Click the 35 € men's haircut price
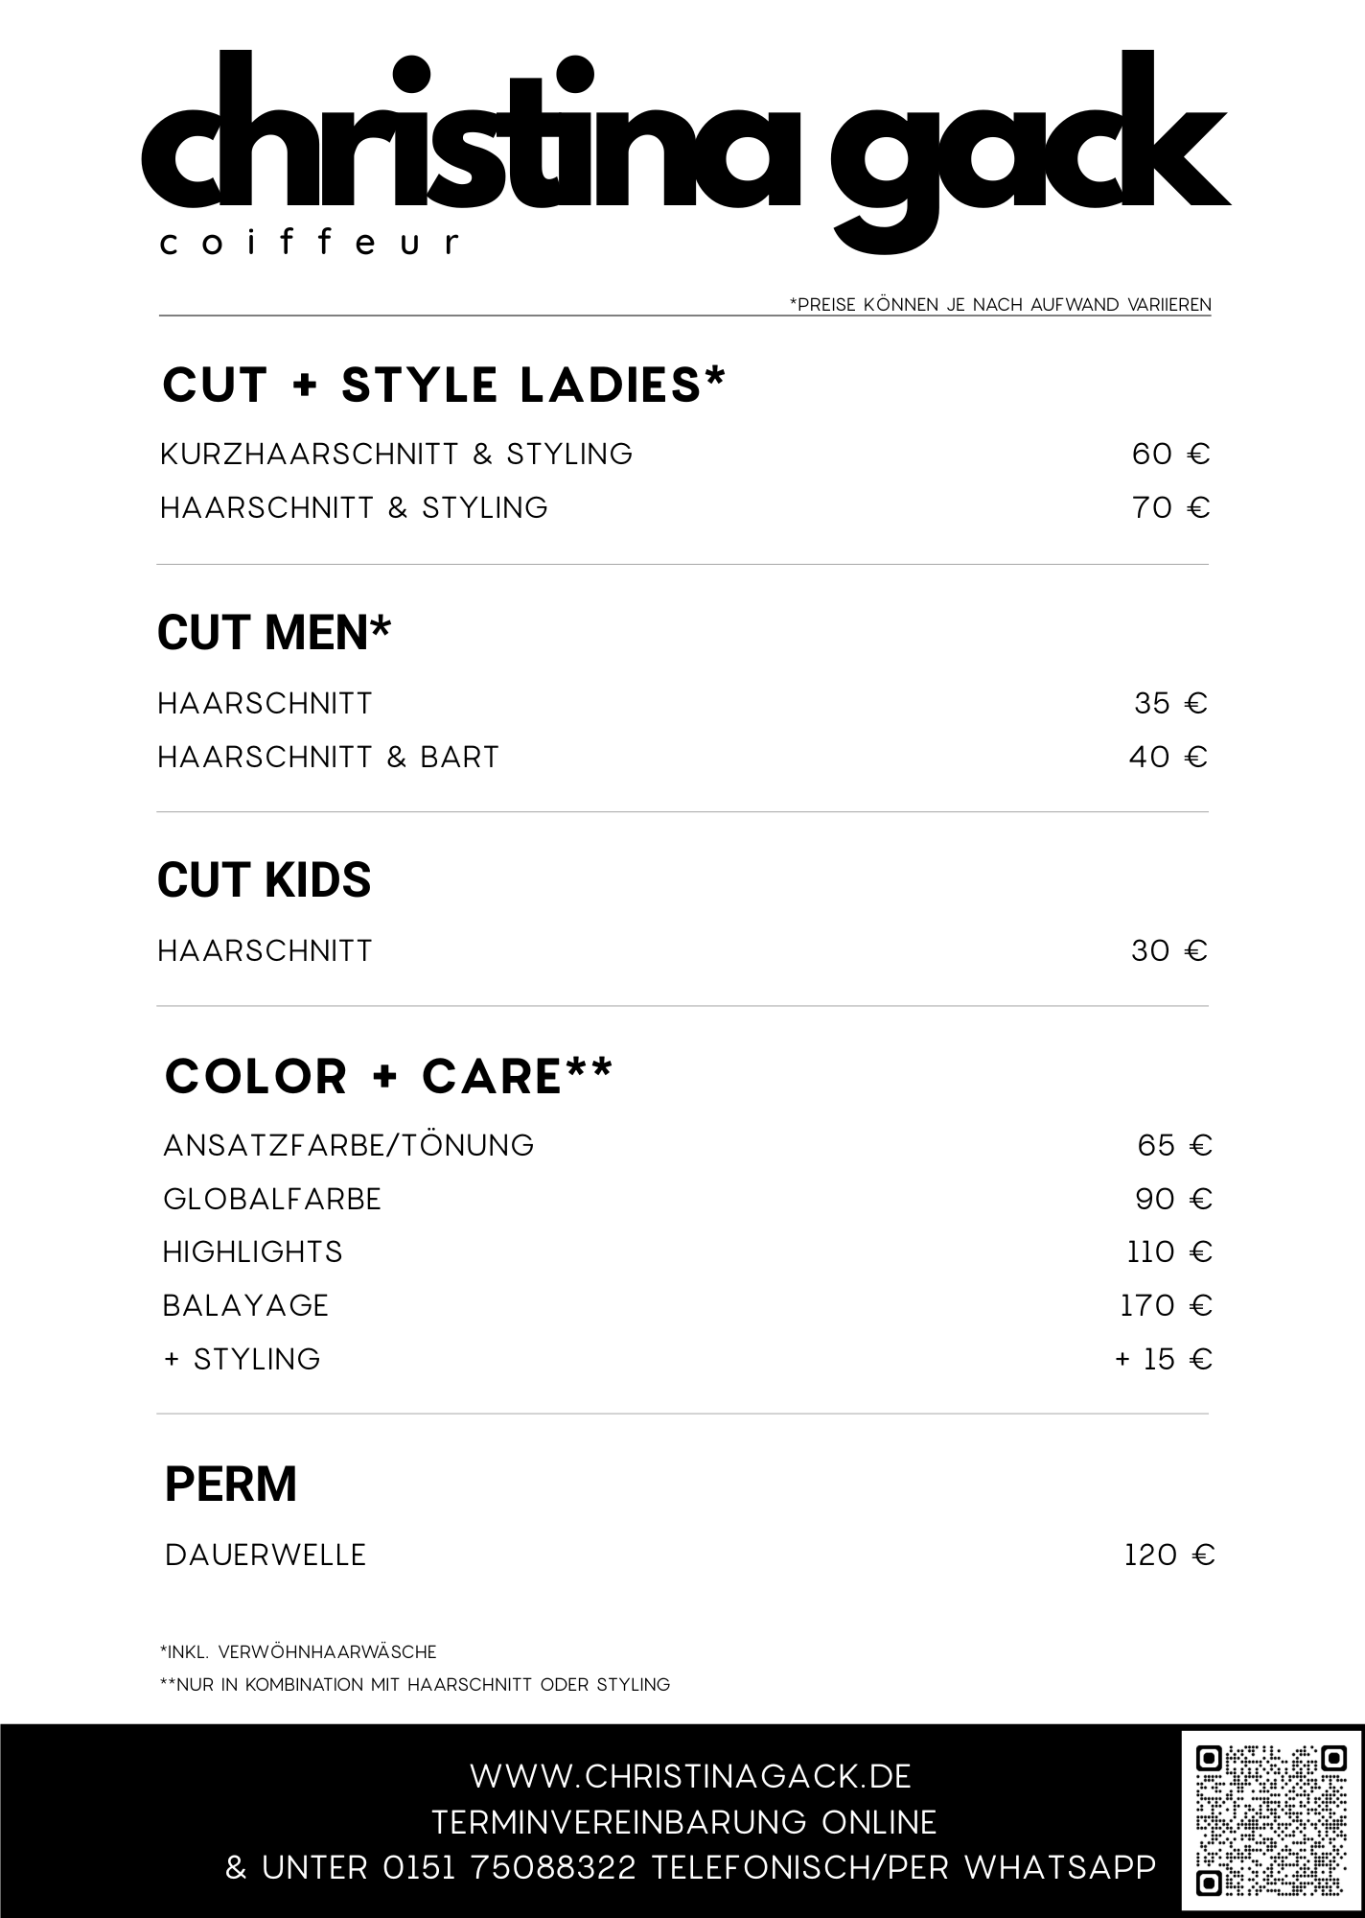Viewport: 1365px width, 1918px height. 1170,704
